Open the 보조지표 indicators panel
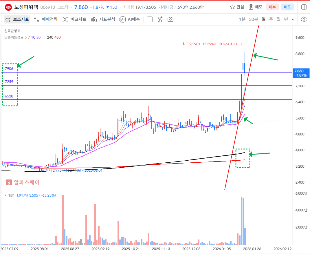310x254 pixels. click(x=17, y=19)
